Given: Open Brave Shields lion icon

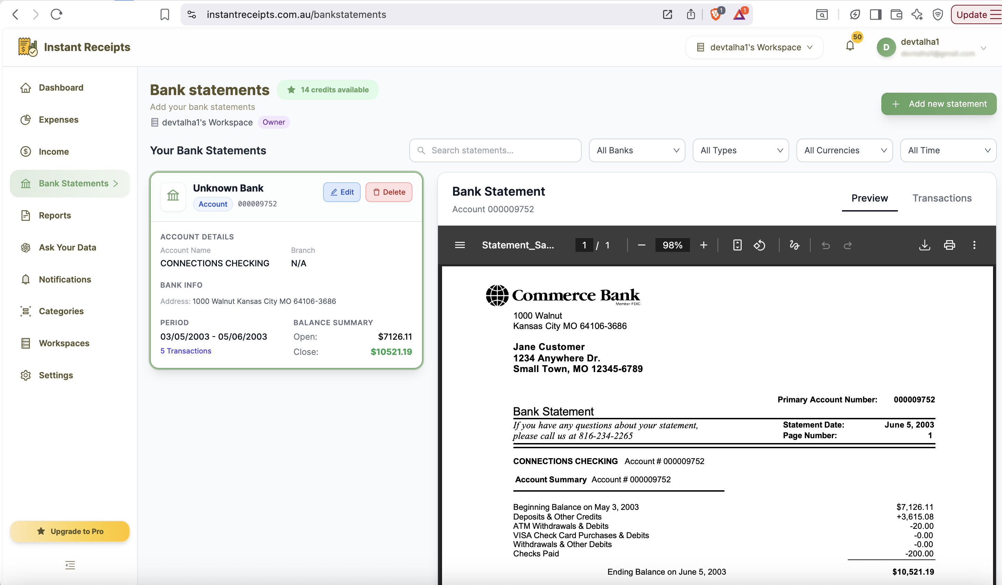Looking at the screenshot, I should [x=716, y=15].
